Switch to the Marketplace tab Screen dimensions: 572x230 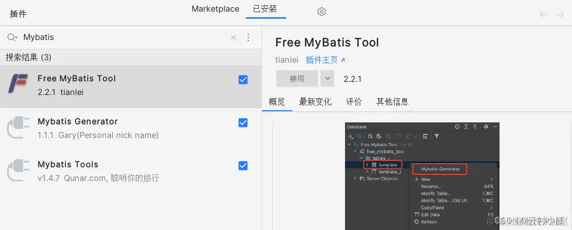point(215,9)
